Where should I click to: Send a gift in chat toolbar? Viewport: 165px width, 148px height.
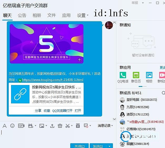(60, 126)
